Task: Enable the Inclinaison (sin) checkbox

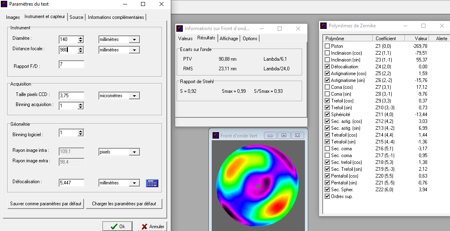Action: (327, 60)
